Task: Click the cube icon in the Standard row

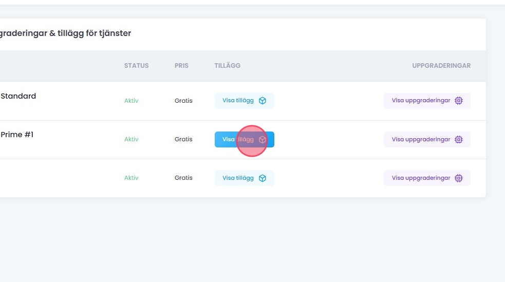Action: (x=263, y=101)
